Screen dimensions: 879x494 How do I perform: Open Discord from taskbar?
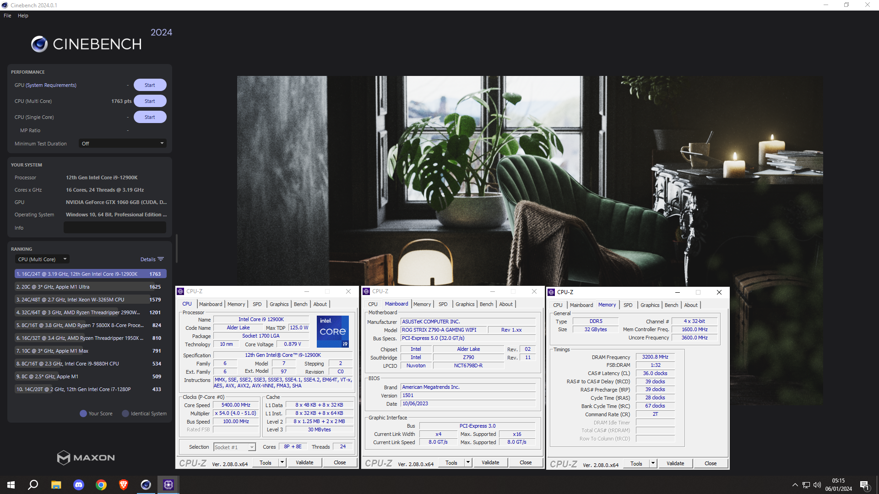pyautogui.click(x=78, y=485)
